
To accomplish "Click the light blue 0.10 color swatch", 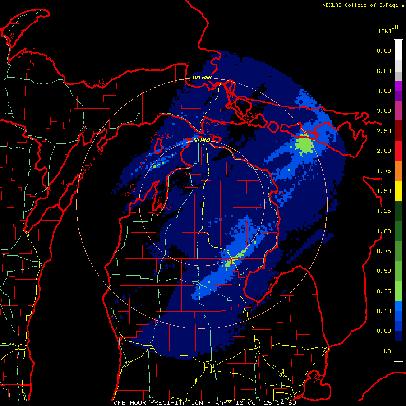I will [398, 306].
